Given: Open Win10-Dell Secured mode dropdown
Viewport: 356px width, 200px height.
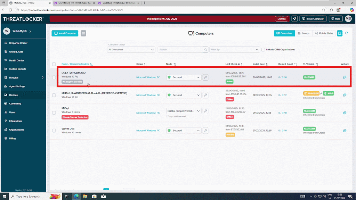Looking at the screenshot, I should pos(184,131).
